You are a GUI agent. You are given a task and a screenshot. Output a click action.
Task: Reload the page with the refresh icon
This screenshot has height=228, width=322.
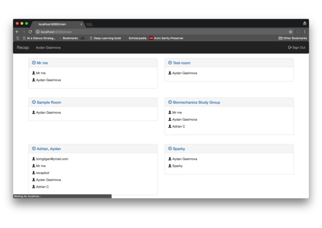pos(30,32)
